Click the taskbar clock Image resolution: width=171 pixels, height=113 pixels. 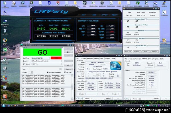167,106
